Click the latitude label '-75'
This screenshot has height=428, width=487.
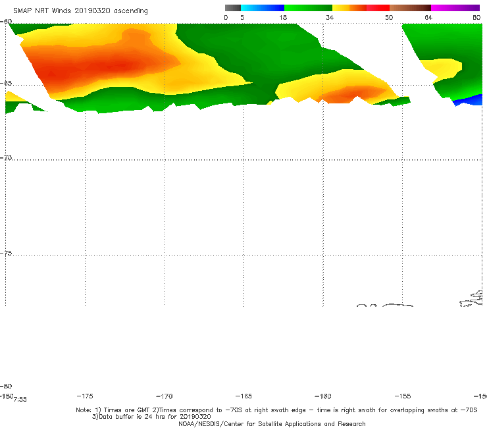6,254
